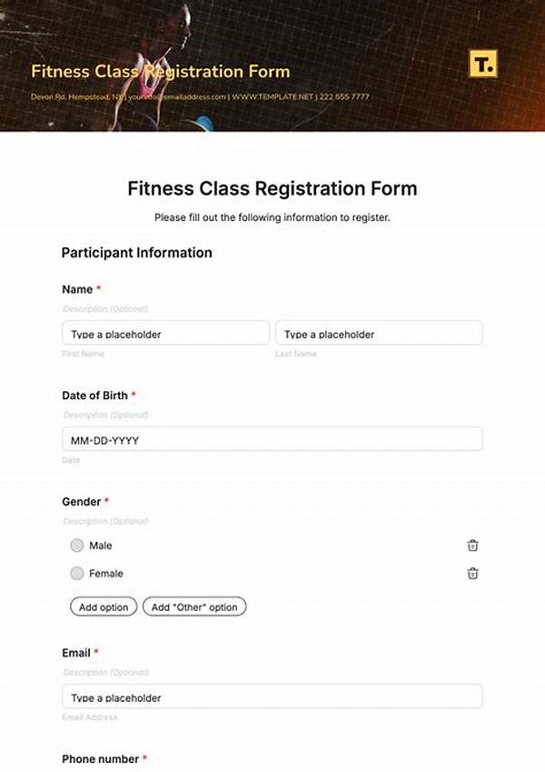The image size is (545, 772).
Task: Select the Male radio button
Action: tap(77, 546)
